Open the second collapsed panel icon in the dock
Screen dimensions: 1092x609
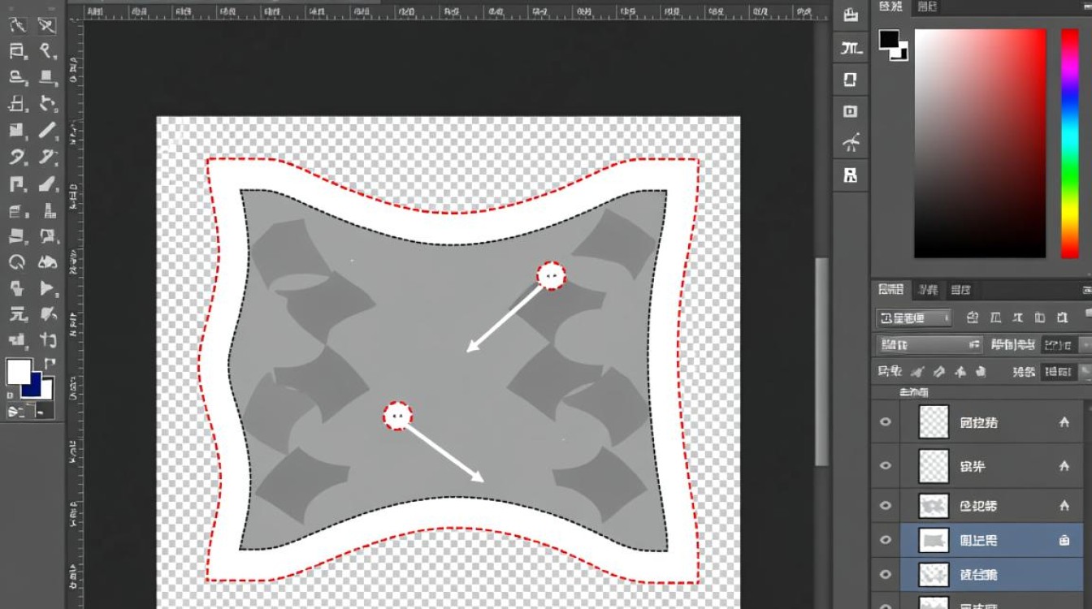coord(851,48)
